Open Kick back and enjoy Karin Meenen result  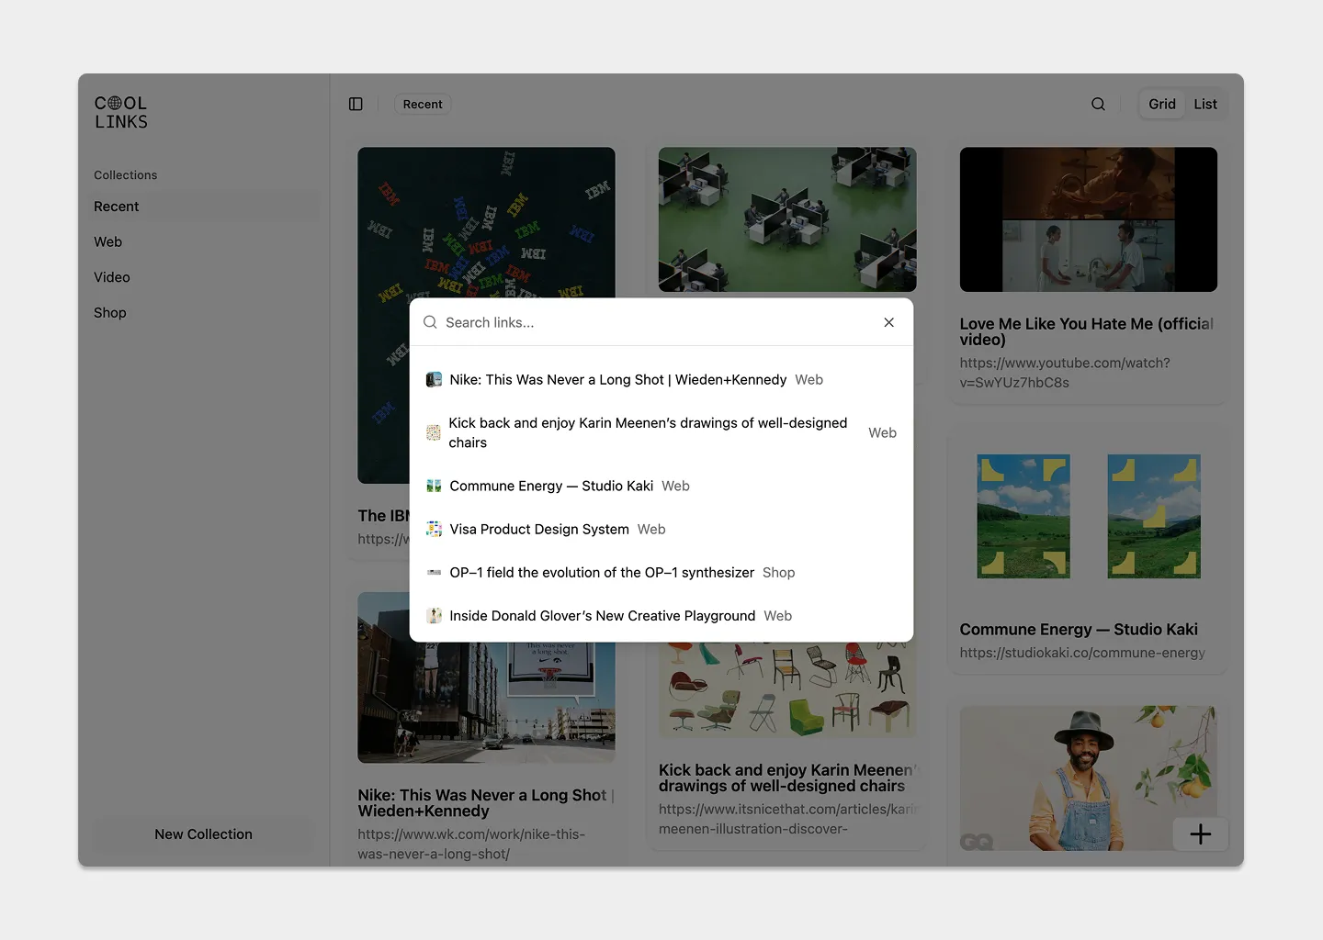tap(661, 432)
